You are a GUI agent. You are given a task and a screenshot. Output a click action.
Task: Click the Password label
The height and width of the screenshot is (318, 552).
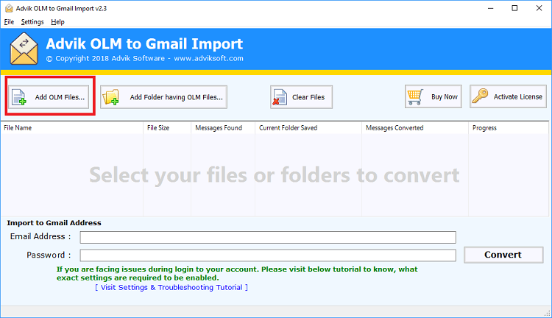[49, 255]
